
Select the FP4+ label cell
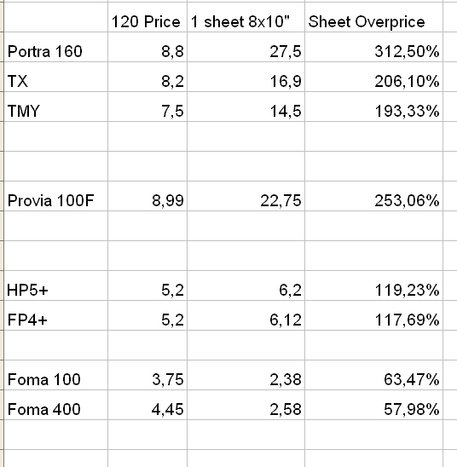56,315
